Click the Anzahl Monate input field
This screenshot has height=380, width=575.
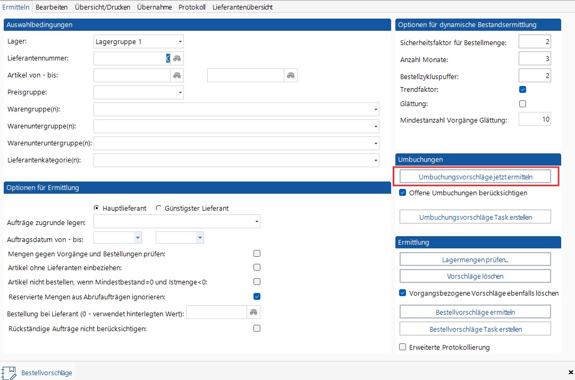point(535,59)
